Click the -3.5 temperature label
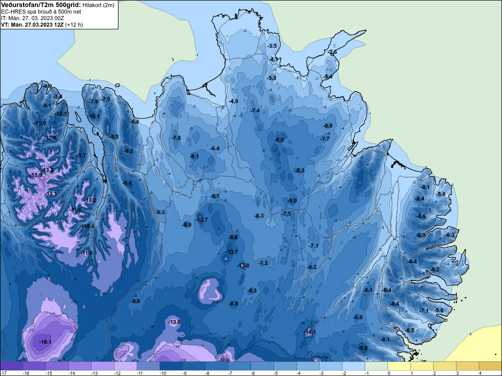The width and height of the screenshot is (502, 376). point(272,46)
